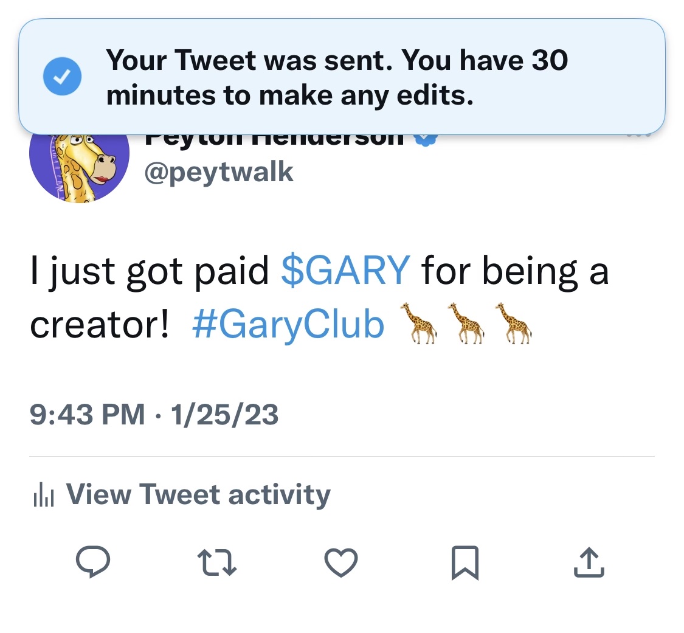Open the reply composer via speech bubble icon

92,562
